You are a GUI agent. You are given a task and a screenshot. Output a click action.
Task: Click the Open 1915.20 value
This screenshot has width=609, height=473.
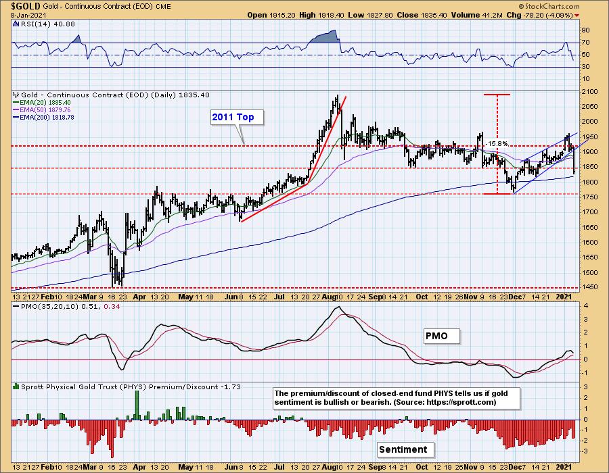(271, 15)
